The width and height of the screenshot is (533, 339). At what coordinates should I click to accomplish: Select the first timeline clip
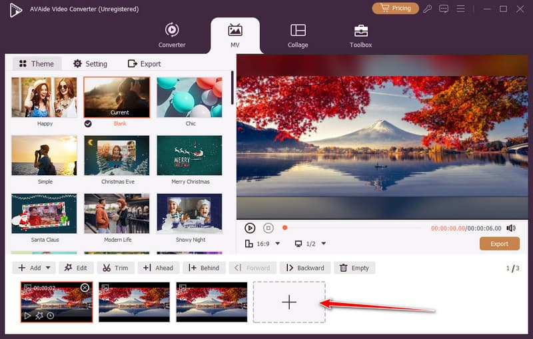click(57, 302)
